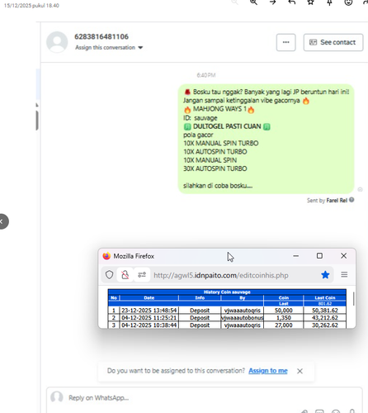The image size is (368, 413).
Task: Minimize the Mozilla Firefox window
Action: [x=296, y=256]
